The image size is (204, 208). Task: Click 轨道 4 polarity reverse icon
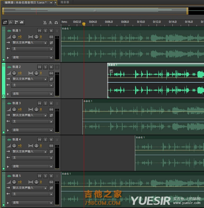51,152
